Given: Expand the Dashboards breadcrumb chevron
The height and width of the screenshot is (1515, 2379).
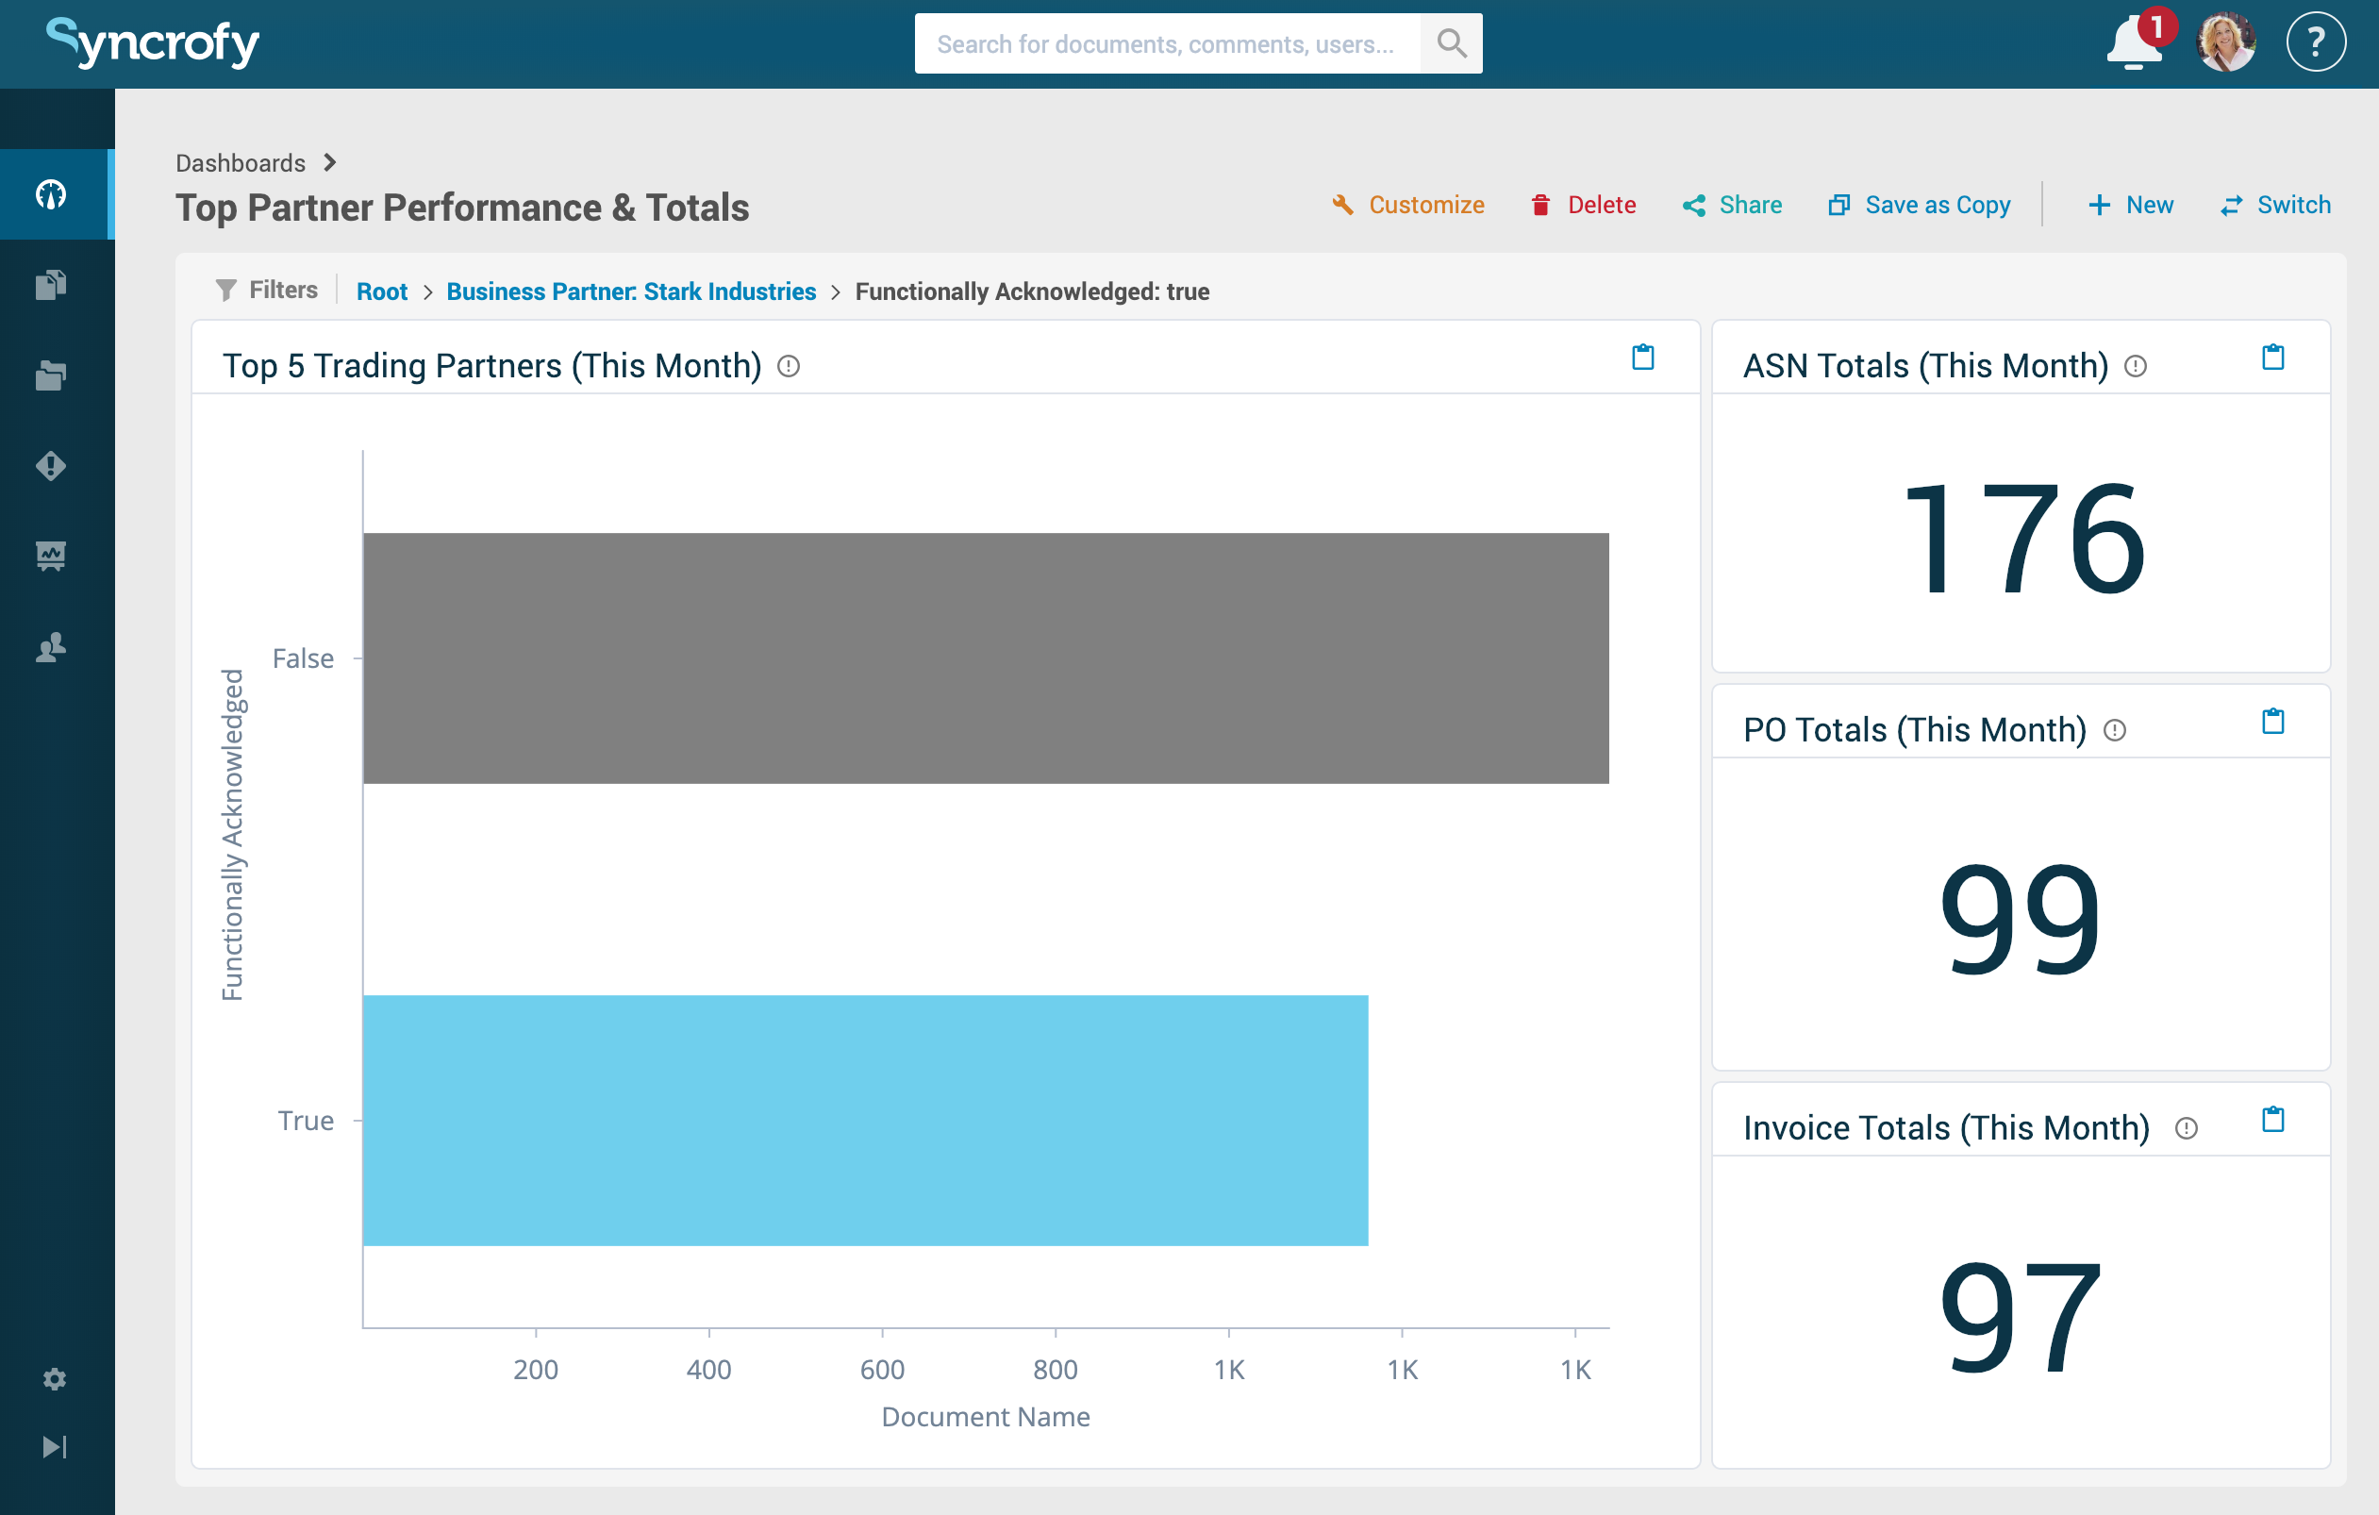Looking at the screenshot, I should (x=330, y=162).
